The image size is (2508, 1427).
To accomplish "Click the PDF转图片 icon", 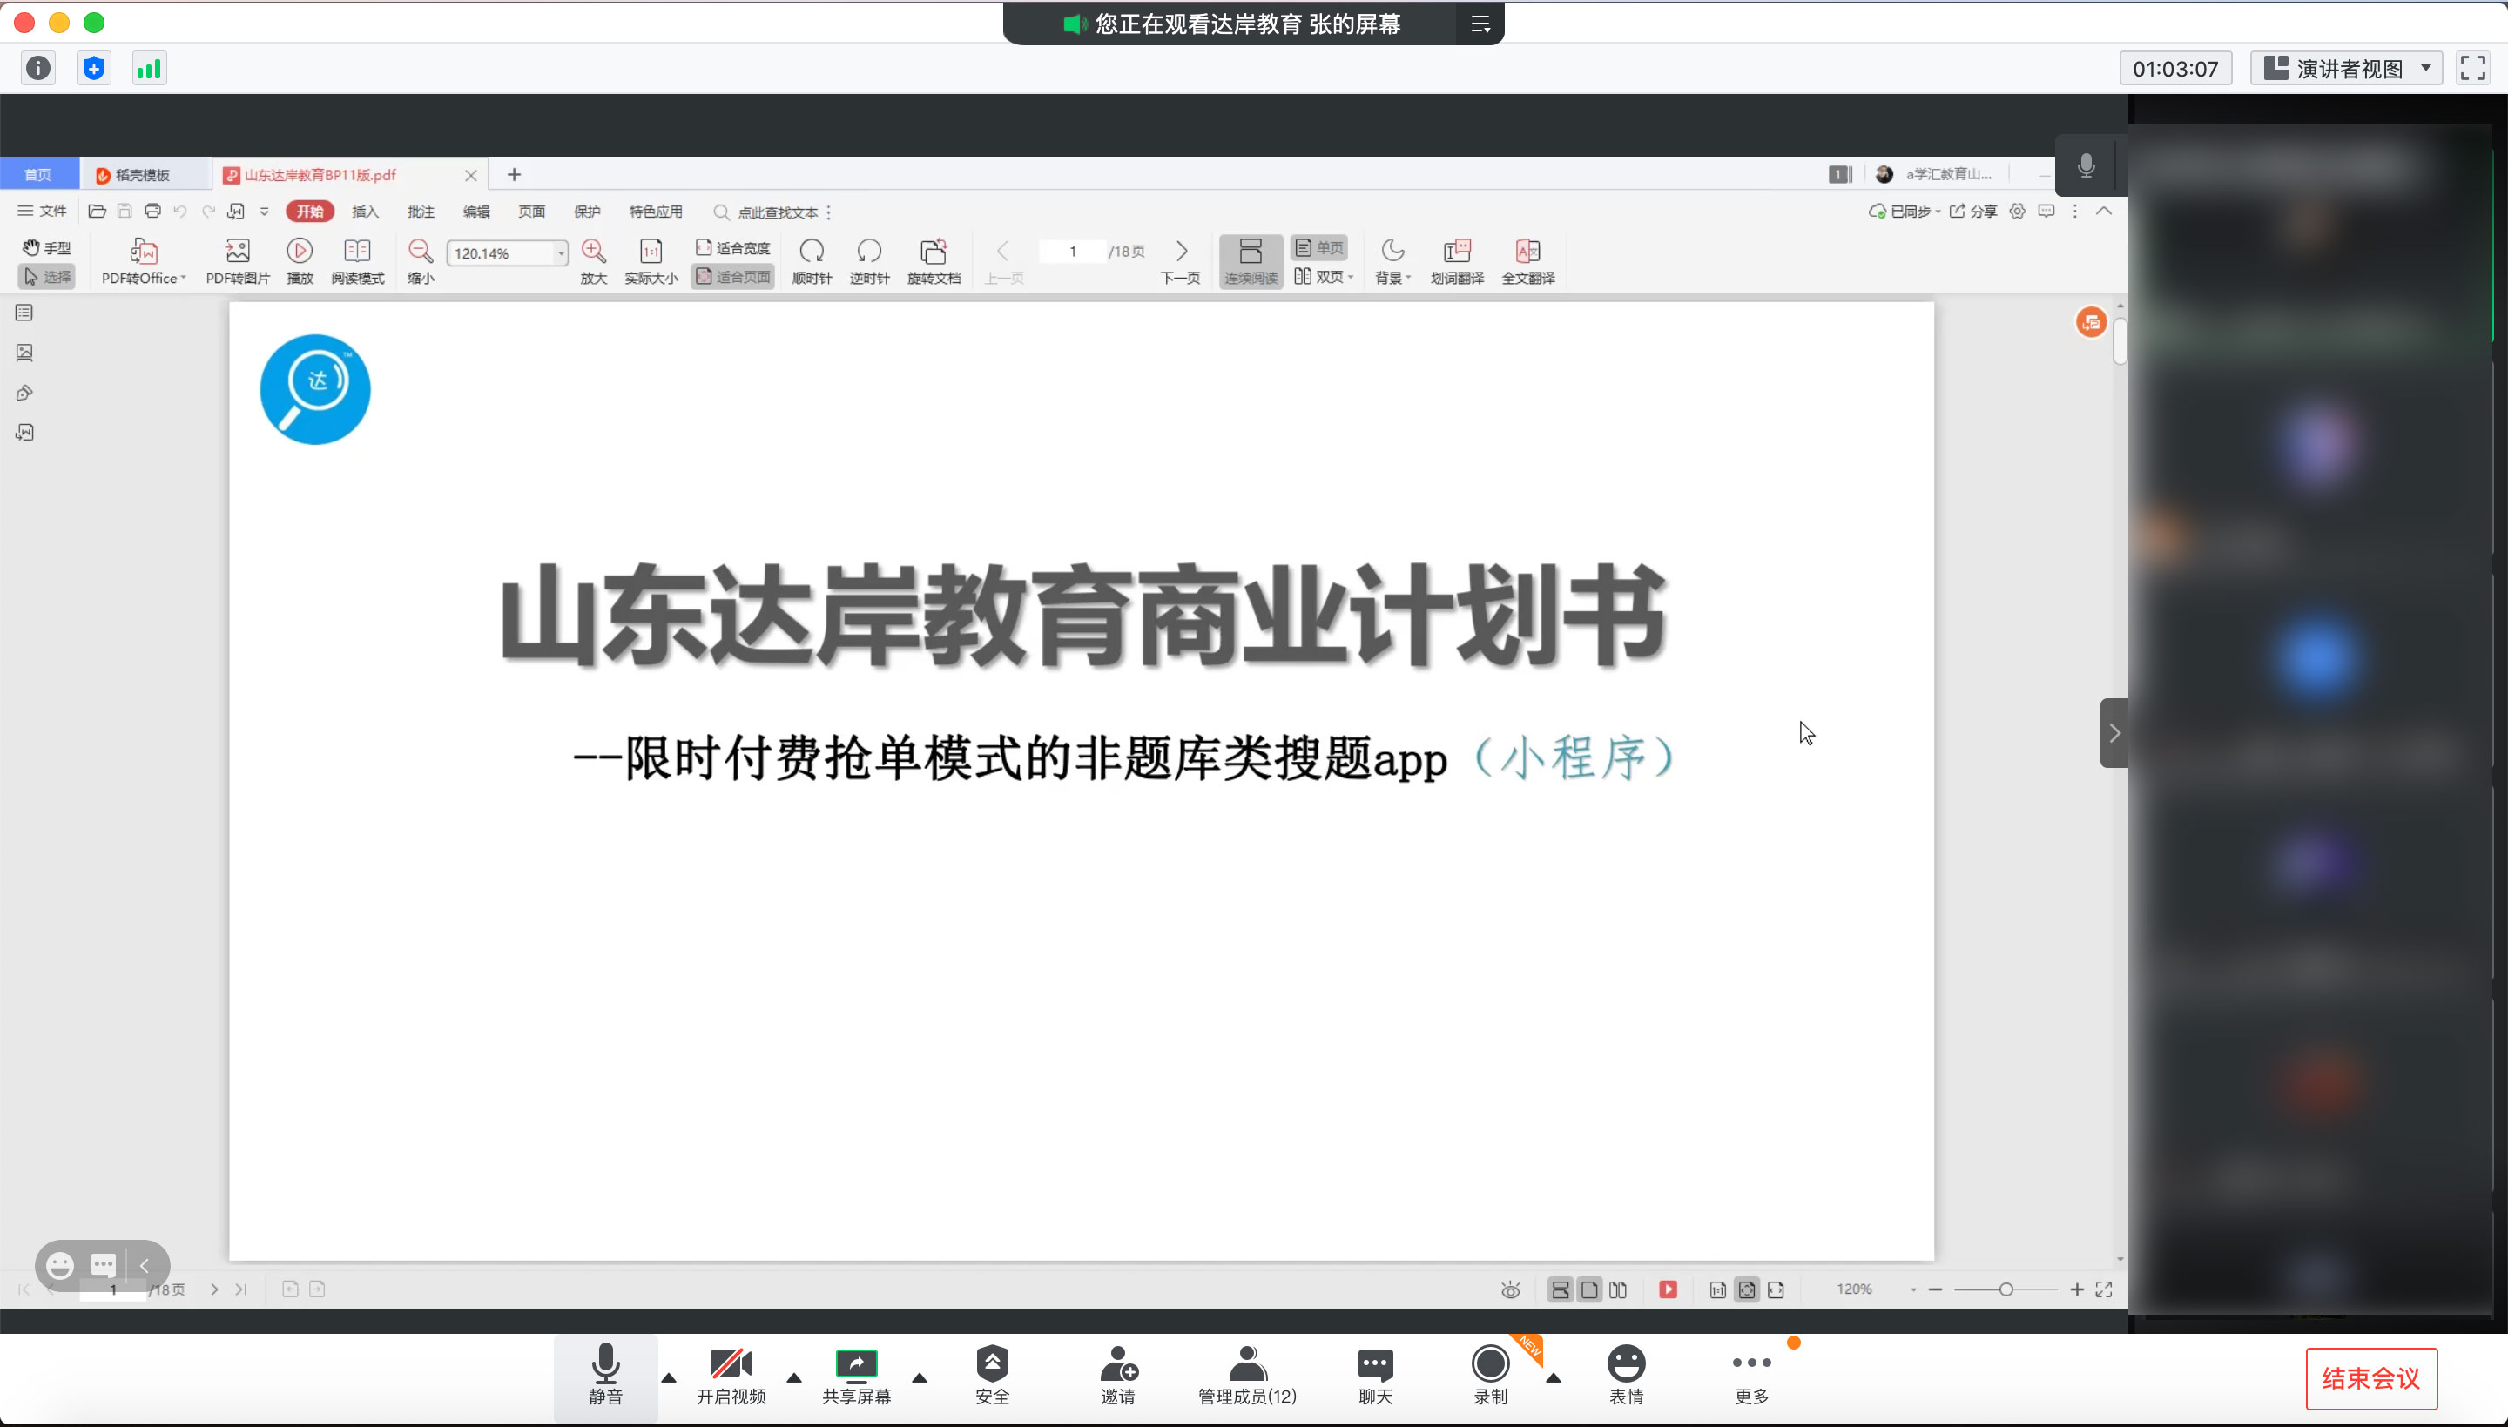I will (237, 252).
